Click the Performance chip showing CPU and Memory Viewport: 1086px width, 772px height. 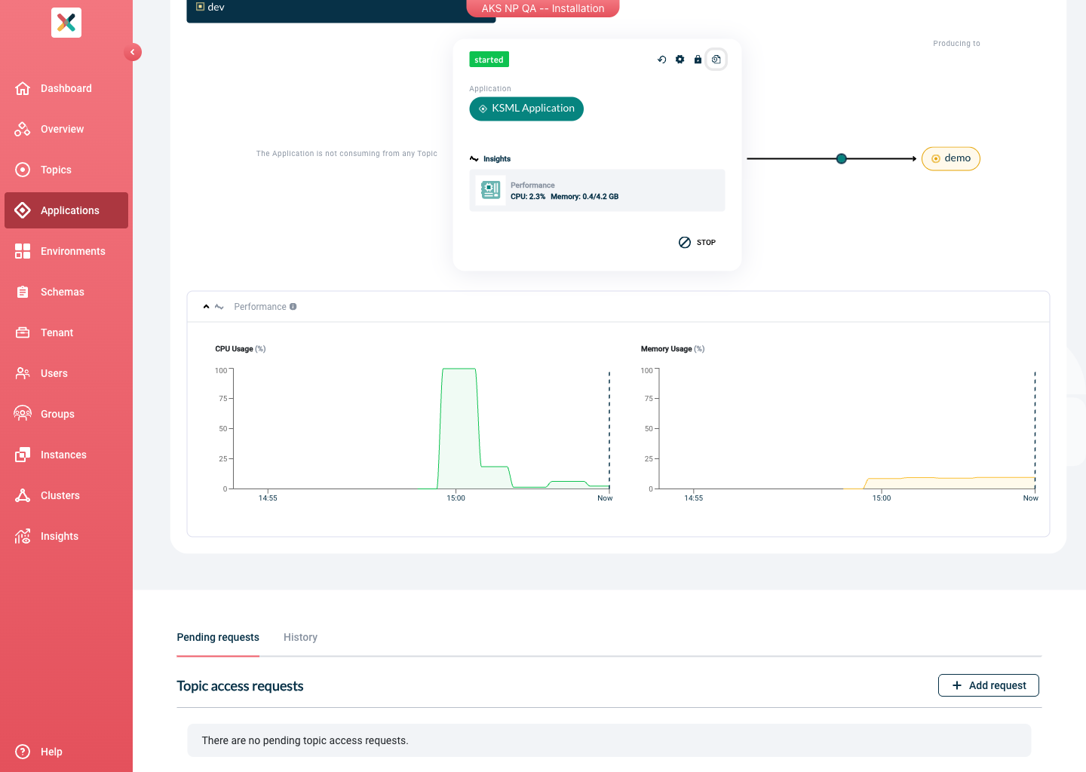[597, 190]
